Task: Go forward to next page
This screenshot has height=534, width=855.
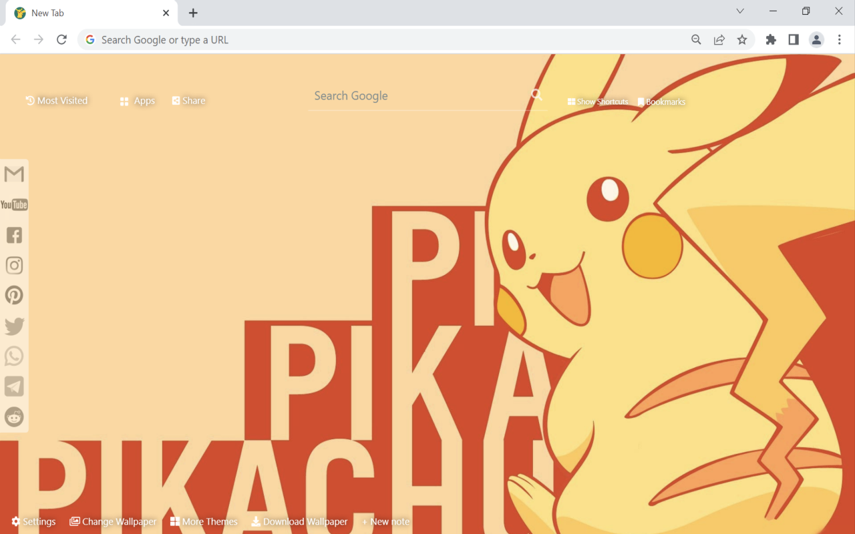Action: pyautogui.click(x=39, y=39)
